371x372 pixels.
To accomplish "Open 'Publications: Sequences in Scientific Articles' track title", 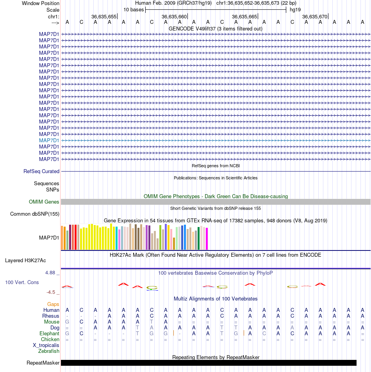I will [216, 178].
